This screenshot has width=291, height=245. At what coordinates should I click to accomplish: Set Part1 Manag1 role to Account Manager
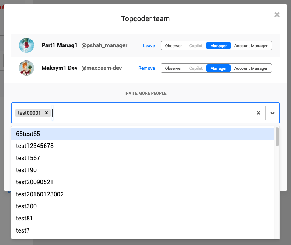[x=251, y=46]
